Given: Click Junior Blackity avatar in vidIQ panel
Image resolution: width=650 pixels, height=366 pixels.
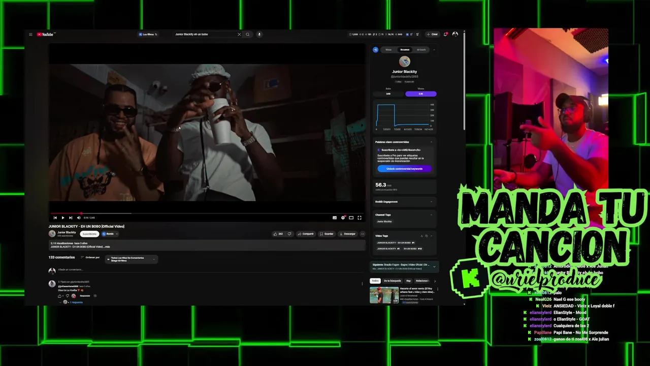Looking at the screenshot, I should click(405, 62).
